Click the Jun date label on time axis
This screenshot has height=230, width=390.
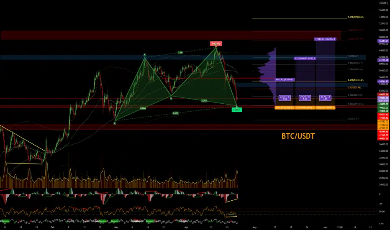[325, 227]
